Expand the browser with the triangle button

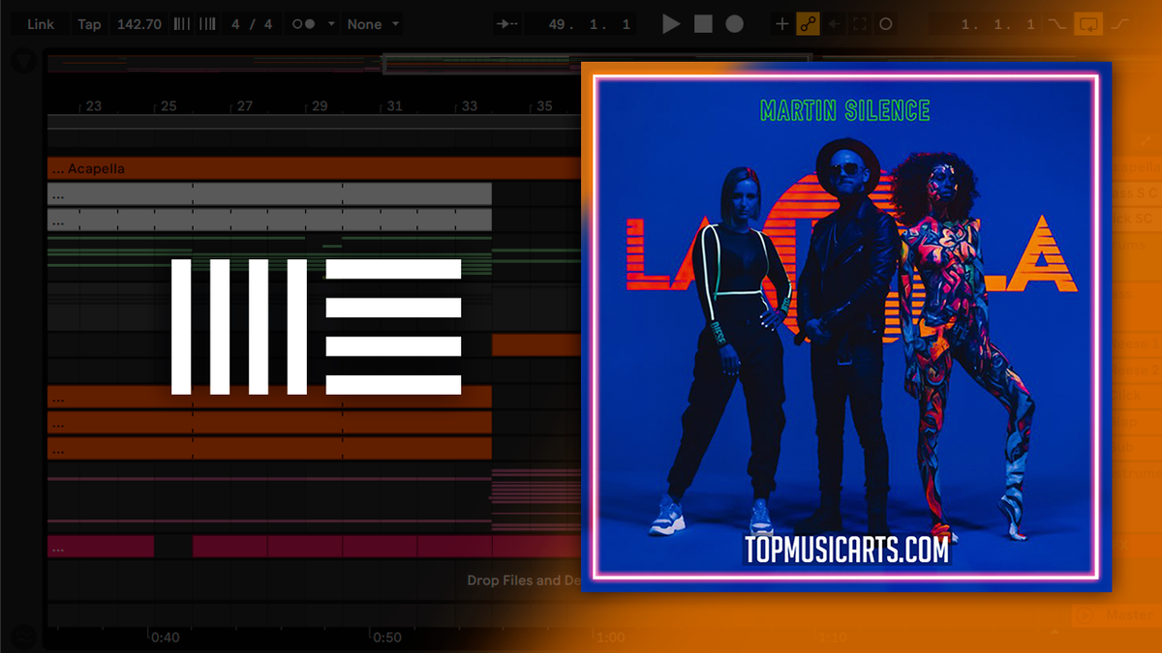[22, 62]
